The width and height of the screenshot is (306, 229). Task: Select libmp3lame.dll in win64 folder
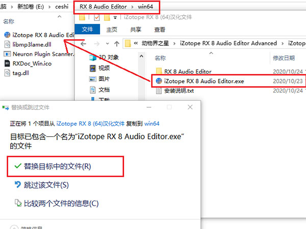point(28,45)
